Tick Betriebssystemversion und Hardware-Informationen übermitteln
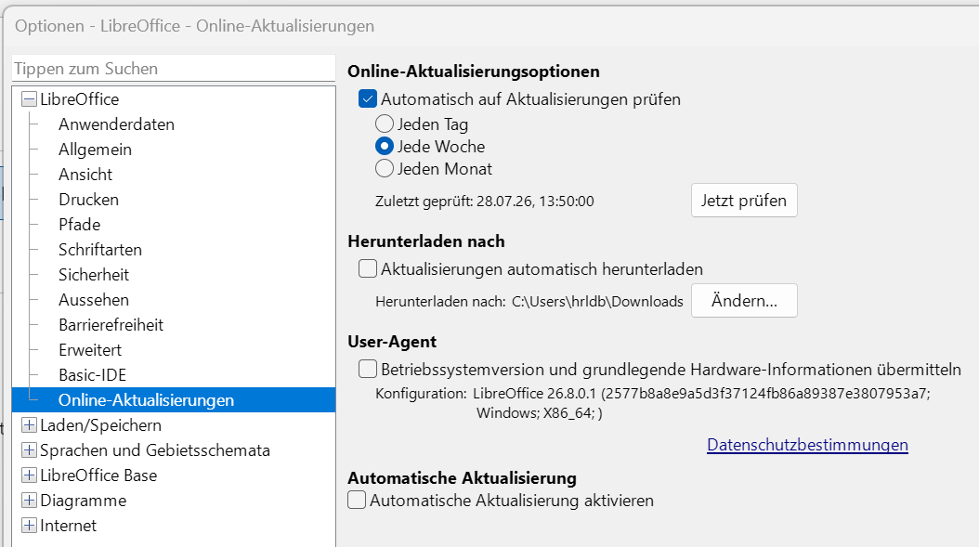 point(368,369)
